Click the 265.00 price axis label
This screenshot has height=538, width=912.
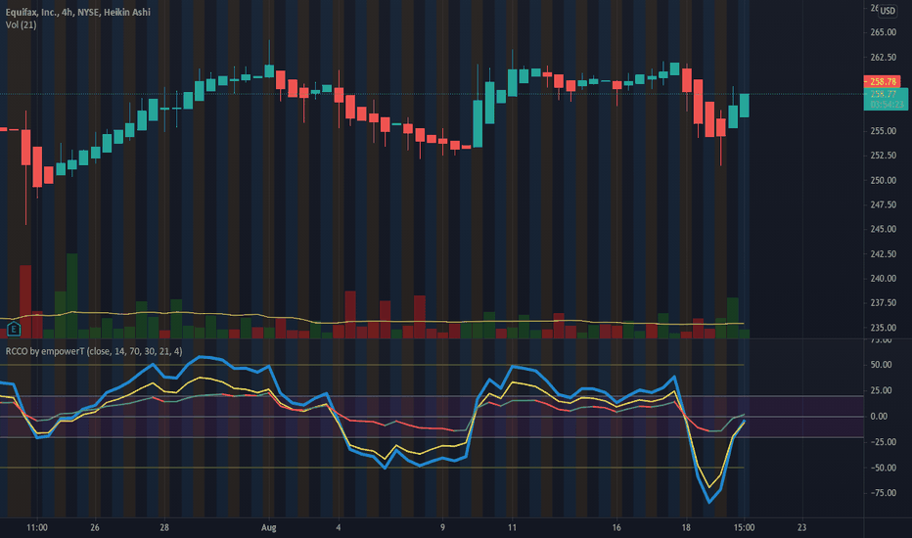point(883,32)
